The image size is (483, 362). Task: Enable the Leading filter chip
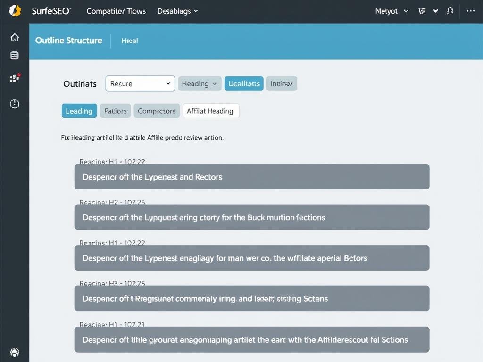coord(79,111)
